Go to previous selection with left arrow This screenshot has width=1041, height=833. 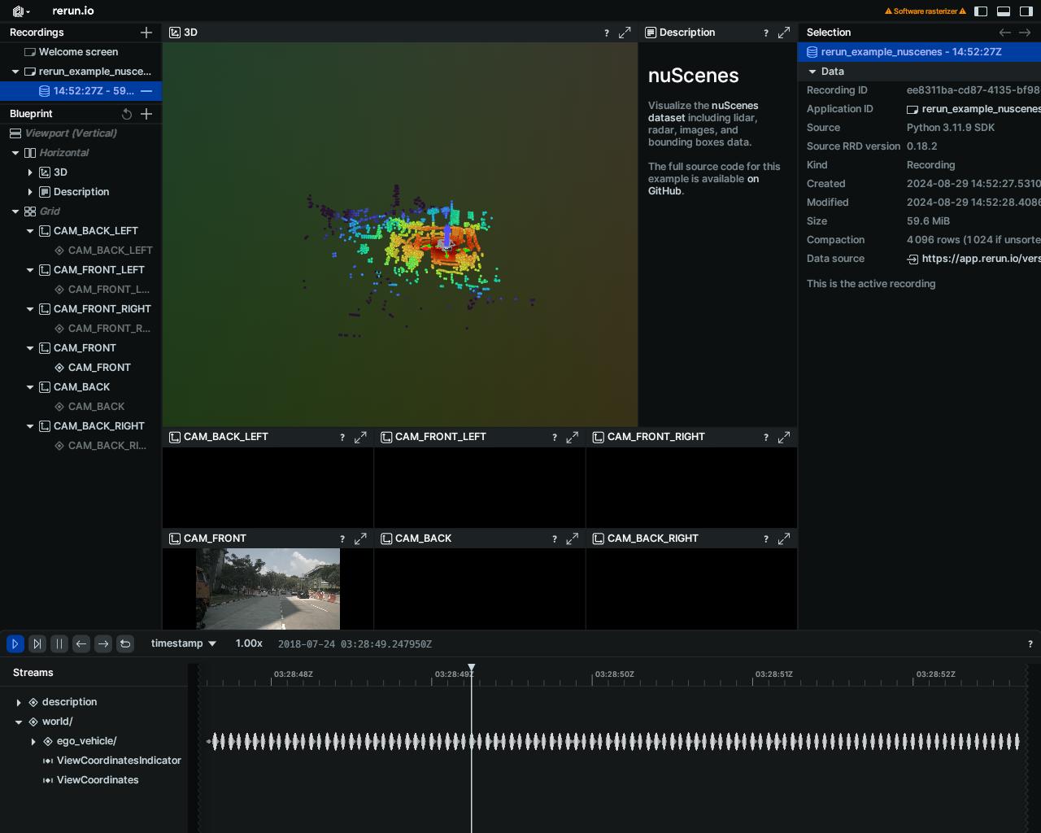tap(1005, 33)
